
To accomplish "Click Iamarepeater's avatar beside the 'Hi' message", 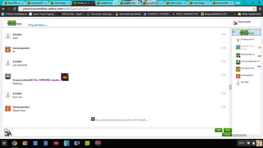I will (x=8, y=49).
